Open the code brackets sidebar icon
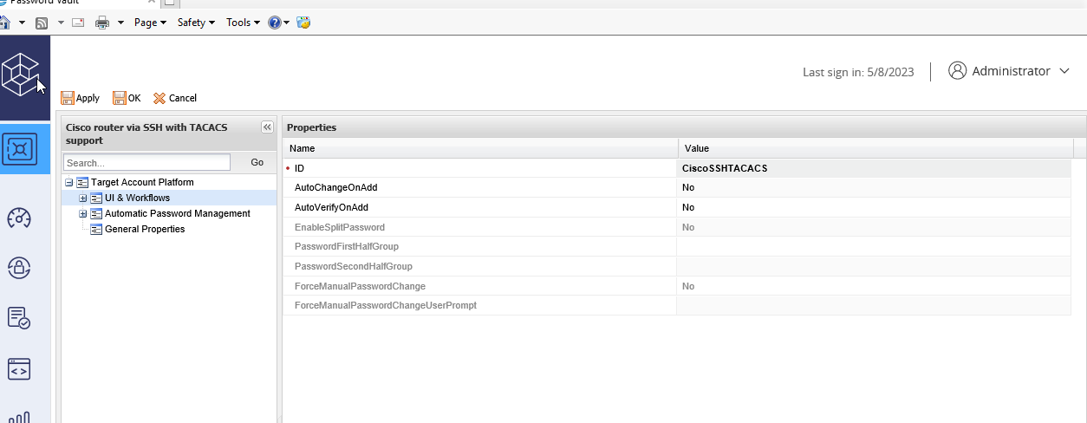The image size is (1087, 423). (x=19, y=369)
